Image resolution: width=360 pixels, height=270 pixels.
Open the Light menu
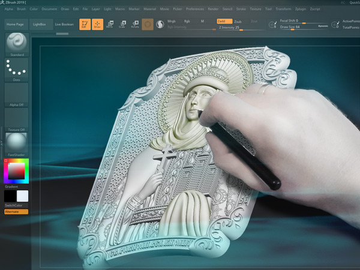pyautogui.click(x=107, y=9)
